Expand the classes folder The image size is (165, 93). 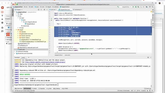click(x=18, y=32)
